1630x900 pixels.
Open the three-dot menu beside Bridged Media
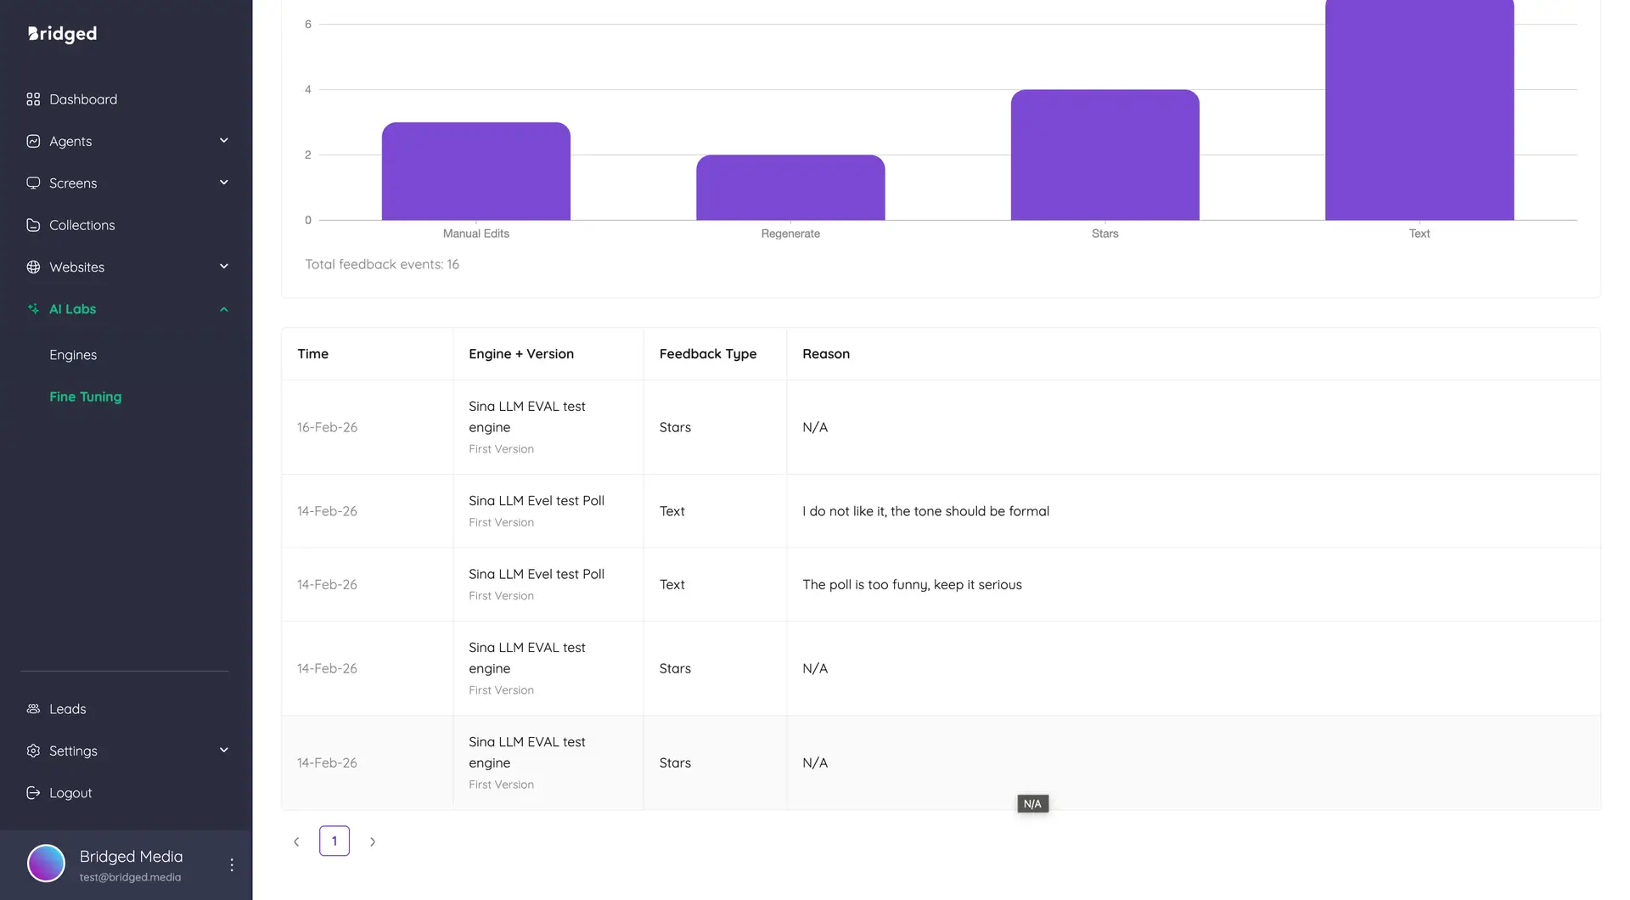point(231,863)
